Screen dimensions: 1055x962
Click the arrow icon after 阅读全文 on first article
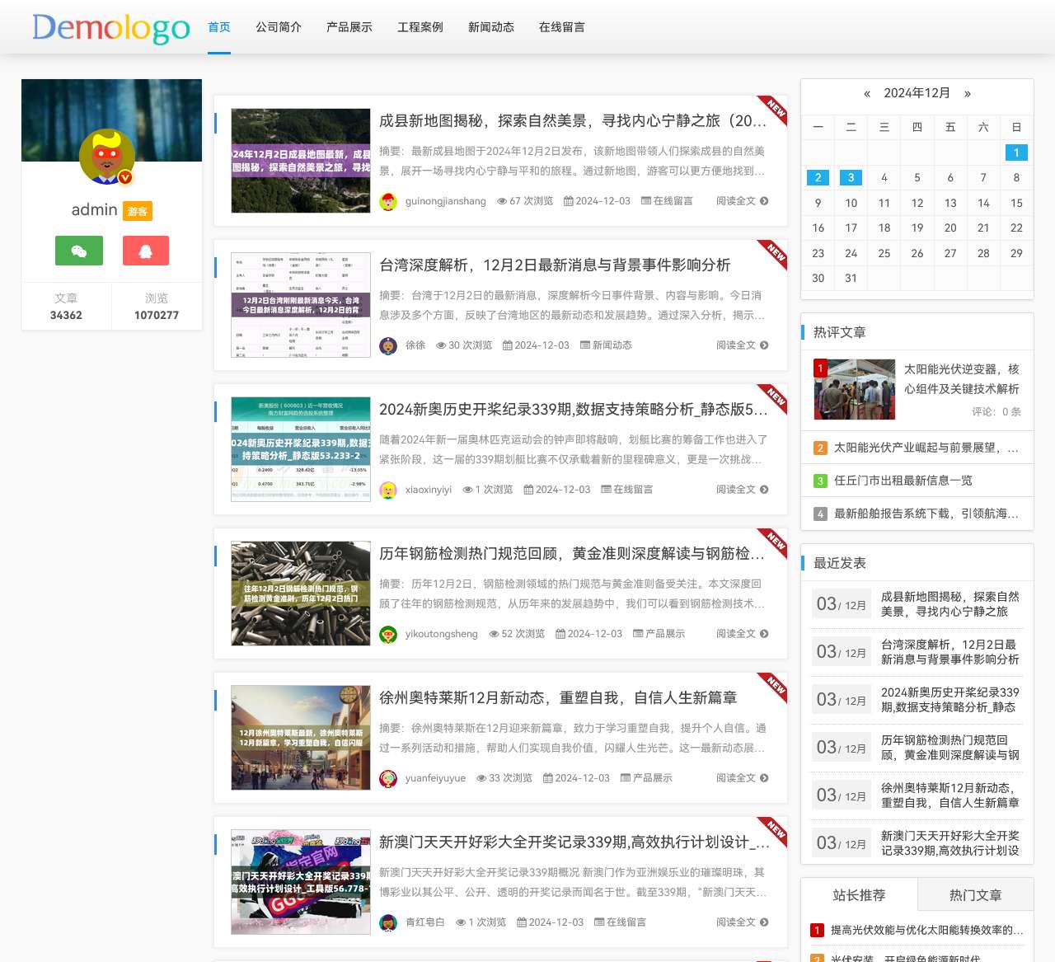pos(764,201)
